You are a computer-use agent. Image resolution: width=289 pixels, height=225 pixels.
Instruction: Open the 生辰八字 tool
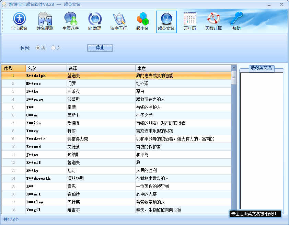[x=70, y=21]
